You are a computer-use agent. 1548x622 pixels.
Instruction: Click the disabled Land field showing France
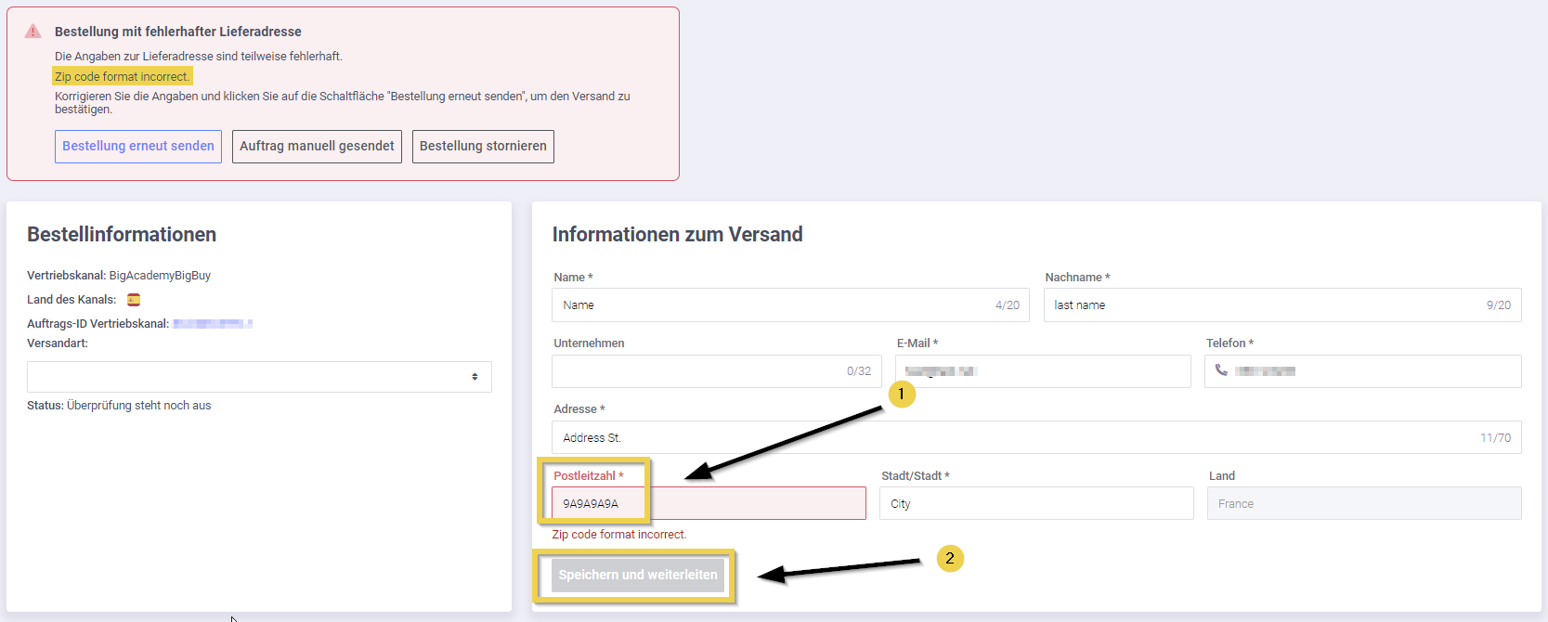1363,503
